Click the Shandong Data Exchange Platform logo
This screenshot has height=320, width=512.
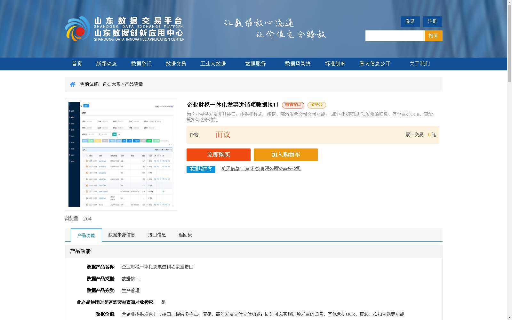tap(125, 29)
